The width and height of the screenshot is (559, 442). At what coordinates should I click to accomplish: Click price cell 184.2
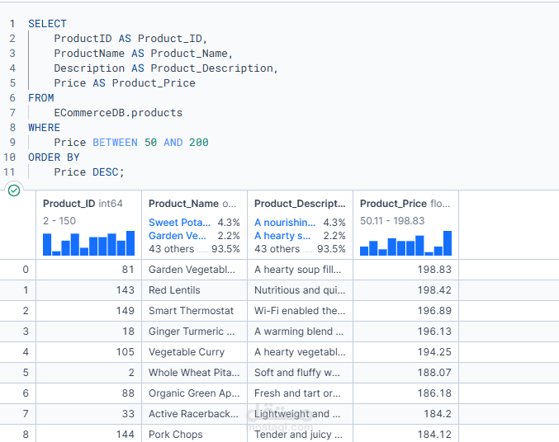click(x=438, y=414)
